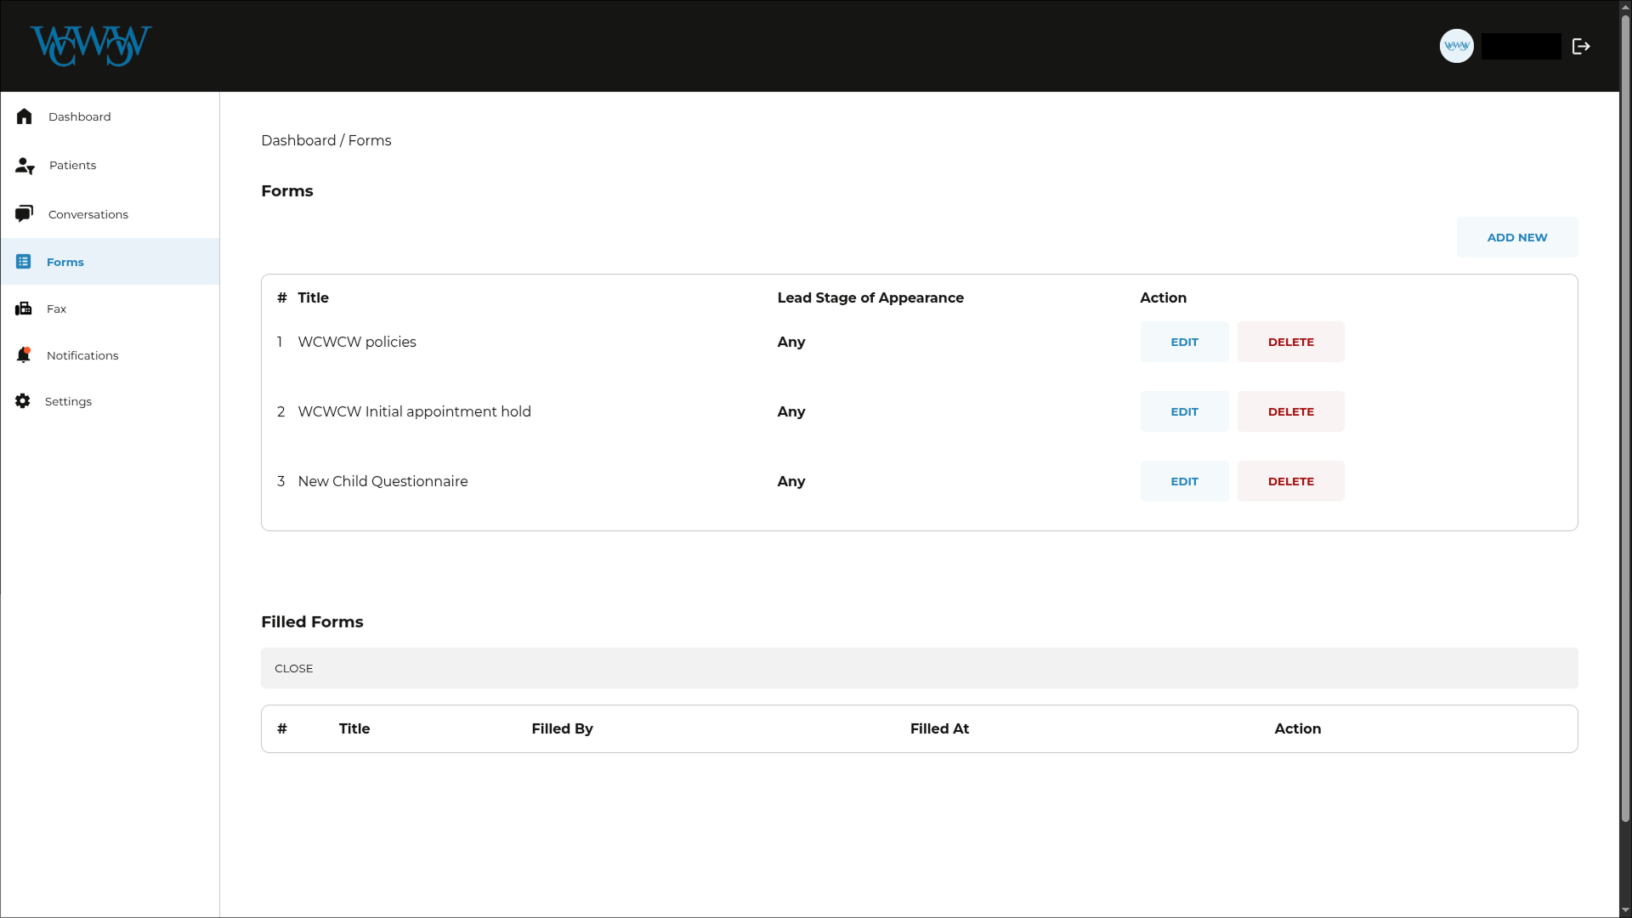Click the Notifications bell icon
The height and width of the screenshot is (918, 1632).
(x=23, y=355)
